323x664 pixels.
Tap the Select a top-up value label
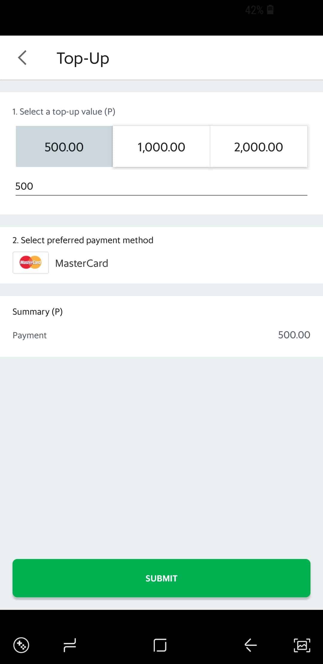click(x=64, y=112)
